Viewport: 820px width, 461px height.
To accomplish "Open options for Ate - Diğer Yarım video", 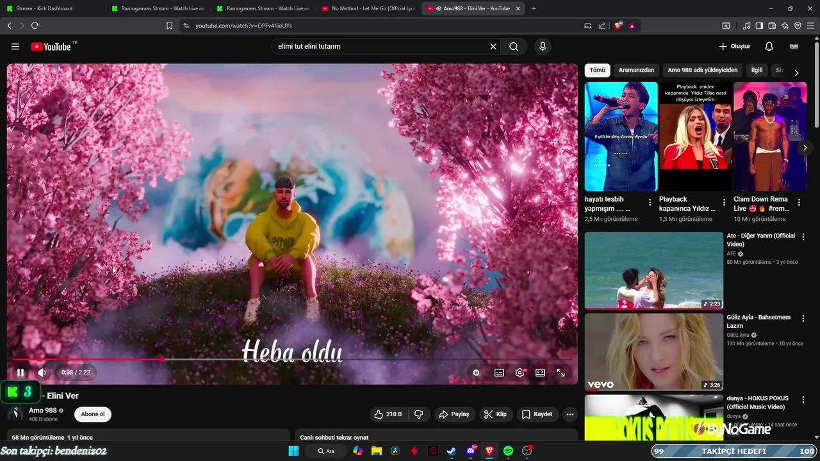I will click(803, 237).
